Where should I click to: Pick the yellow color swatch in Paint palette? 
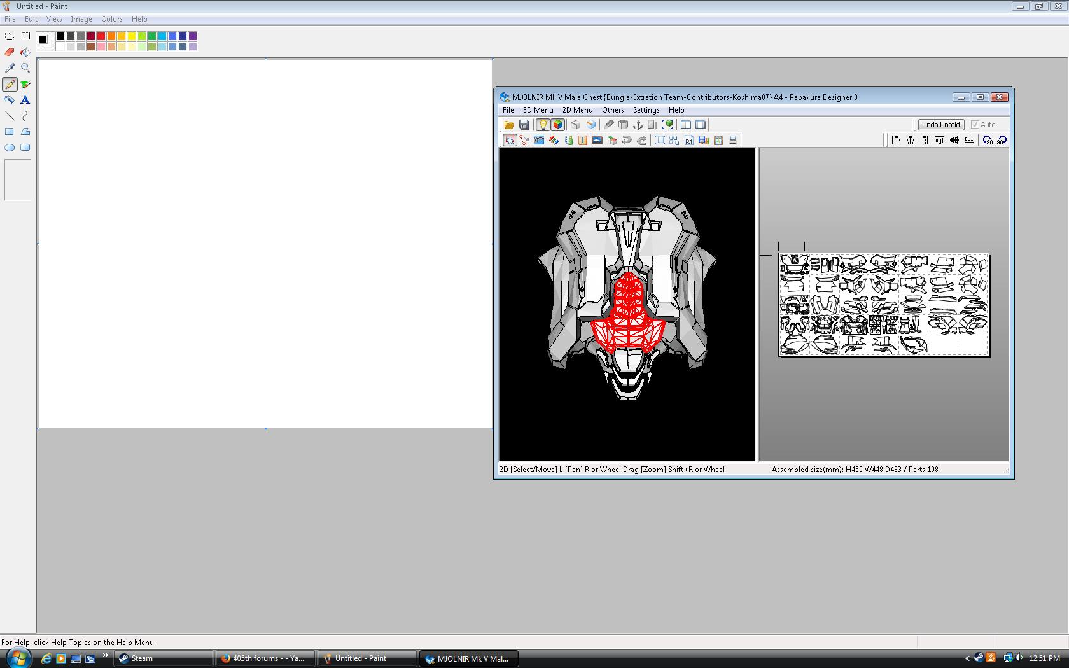[132, 36]
